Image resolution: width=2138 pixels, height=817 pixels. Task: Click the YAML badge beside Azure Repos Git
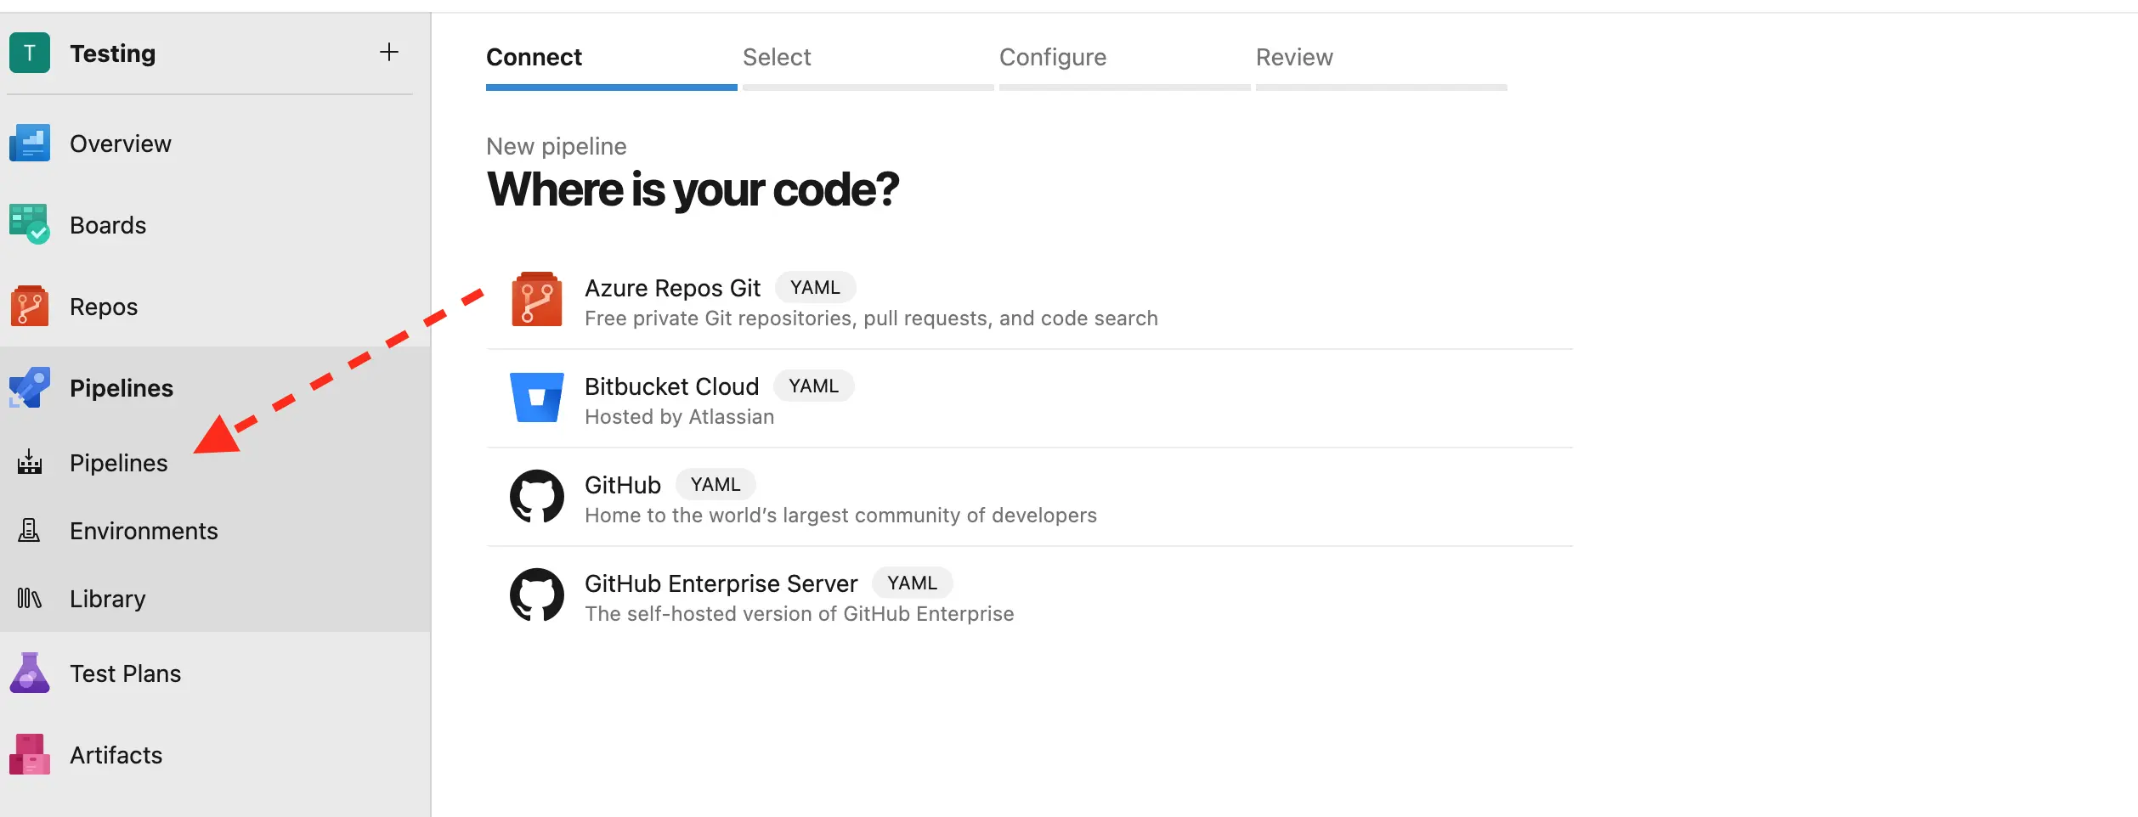tap(815, 287)
